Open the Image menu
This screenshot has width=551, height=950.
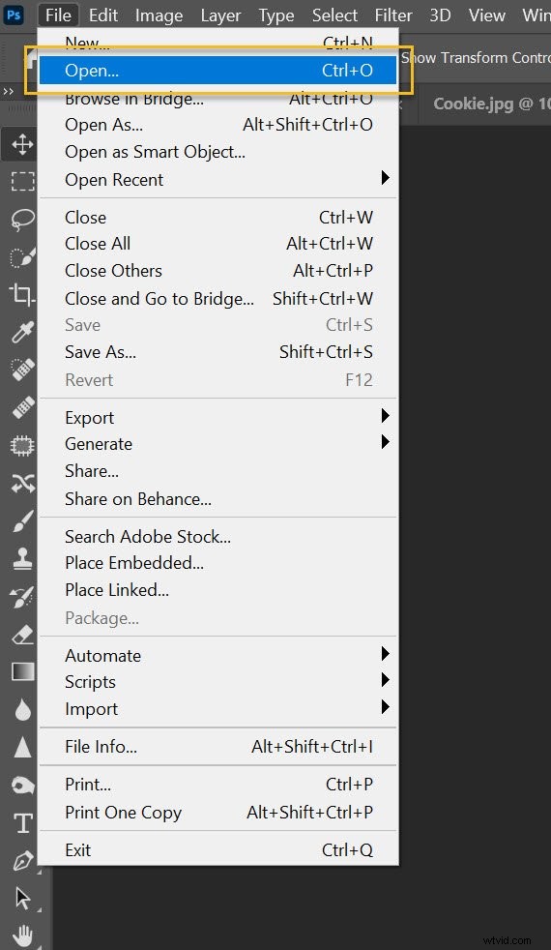point(159,15)
